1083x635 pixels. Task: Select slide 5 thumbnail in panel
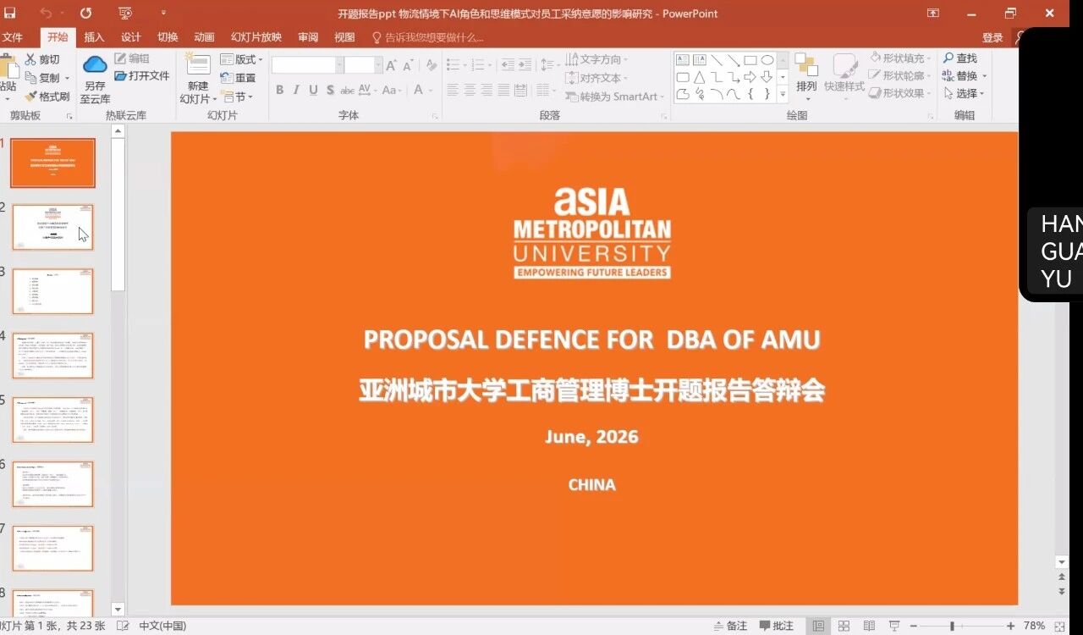(52, 419)
